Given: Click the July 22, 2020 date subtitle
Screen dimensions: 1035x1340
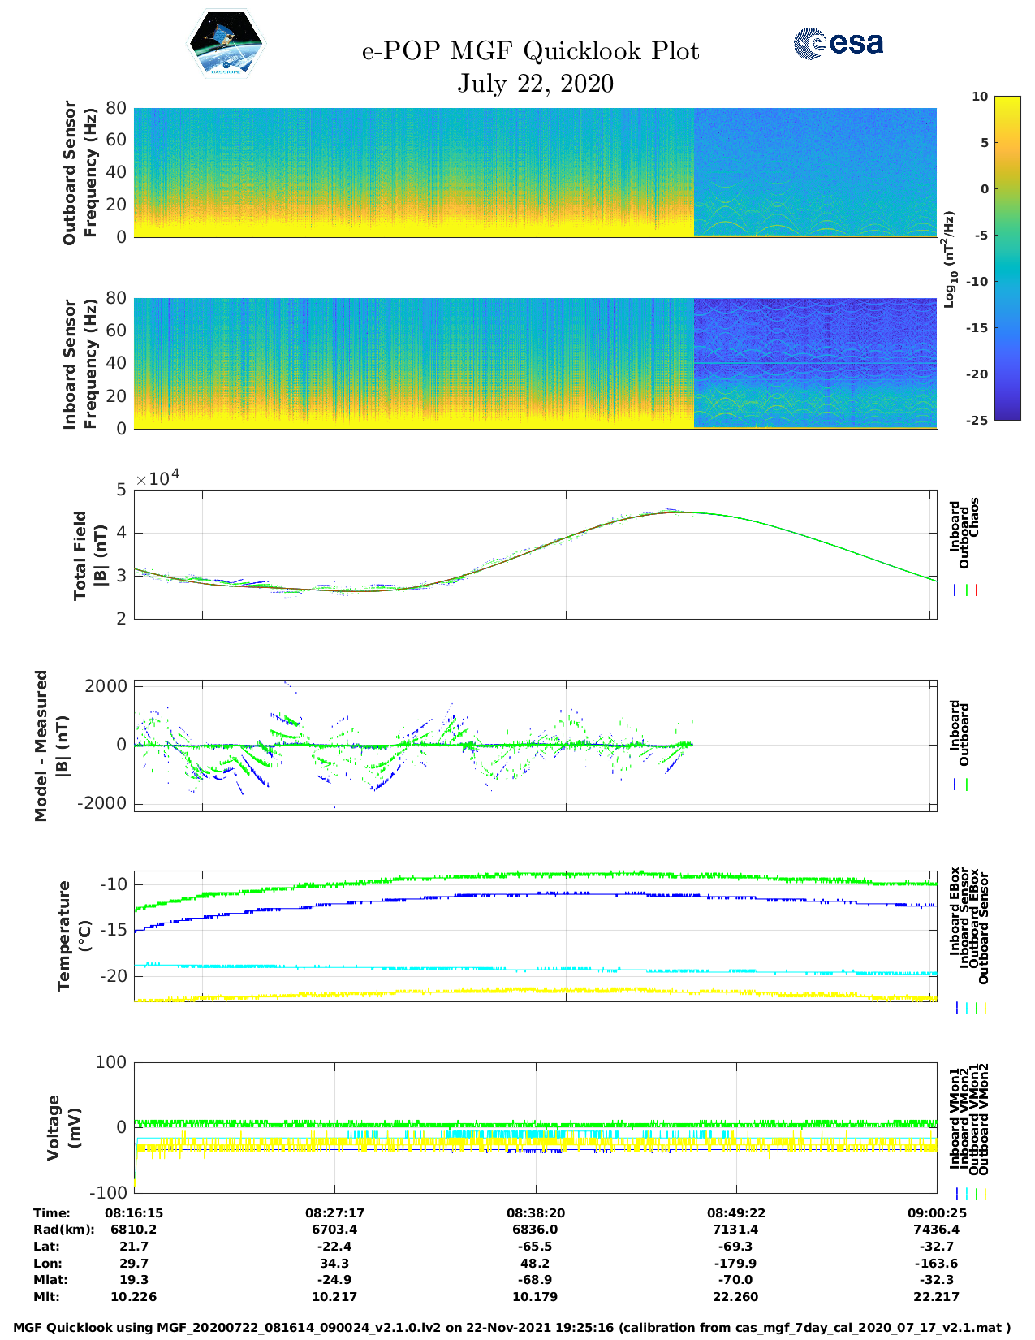Looking at the screenshot, I should 535,84.
